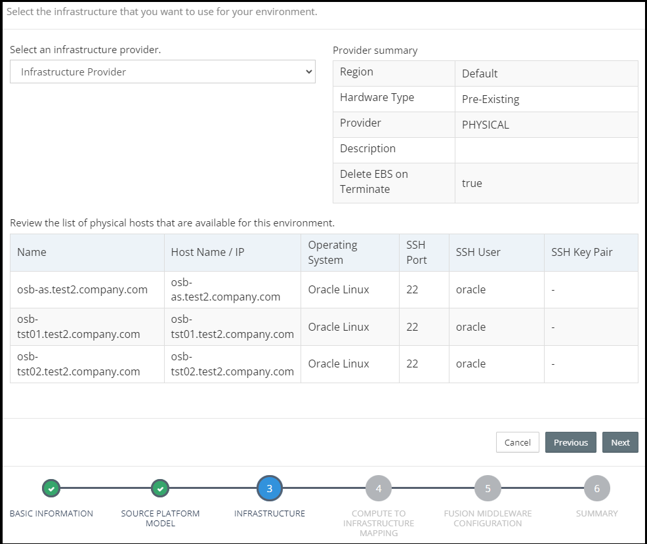
Task: Click the Summary step label
Action: 596,513
